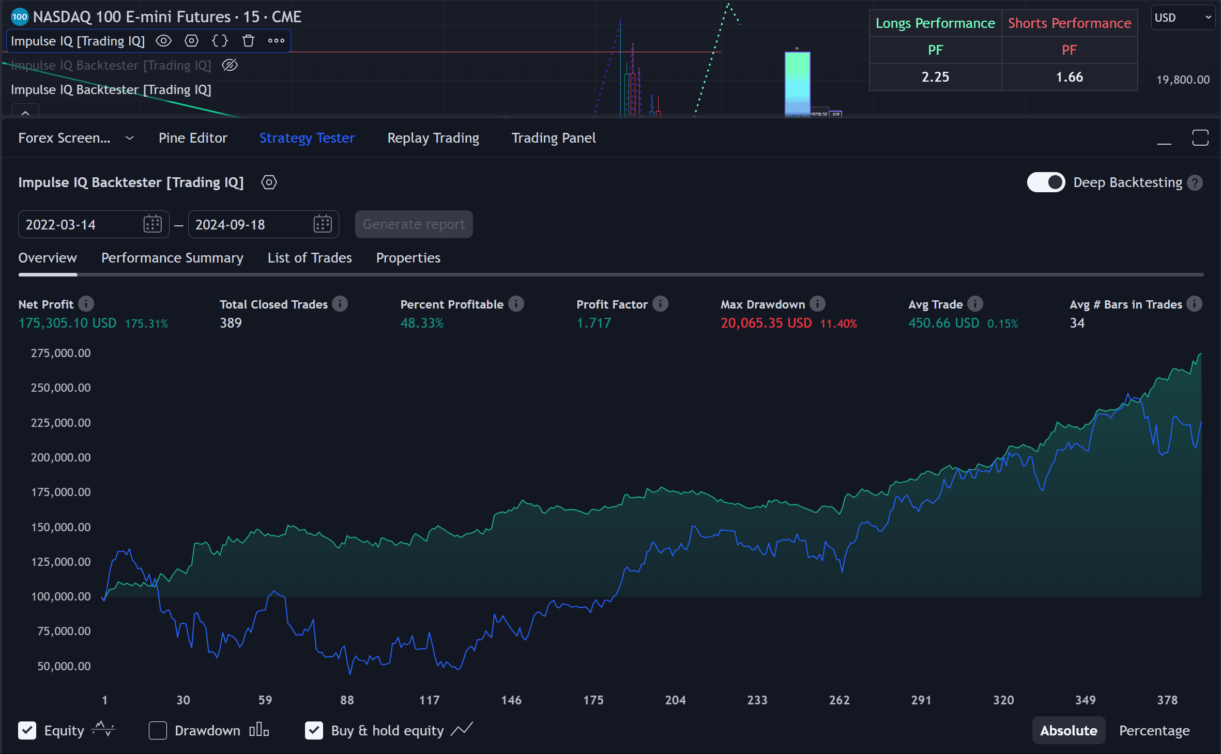The image size is (1221, 754).
Task: Click the 20,065.35 USD drawdown value
Action: coord(766,324)
